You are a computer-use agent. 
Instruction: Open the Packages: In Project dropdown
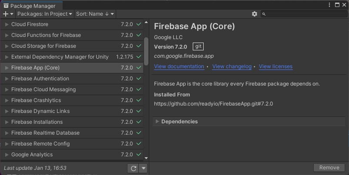coord(45,14)
